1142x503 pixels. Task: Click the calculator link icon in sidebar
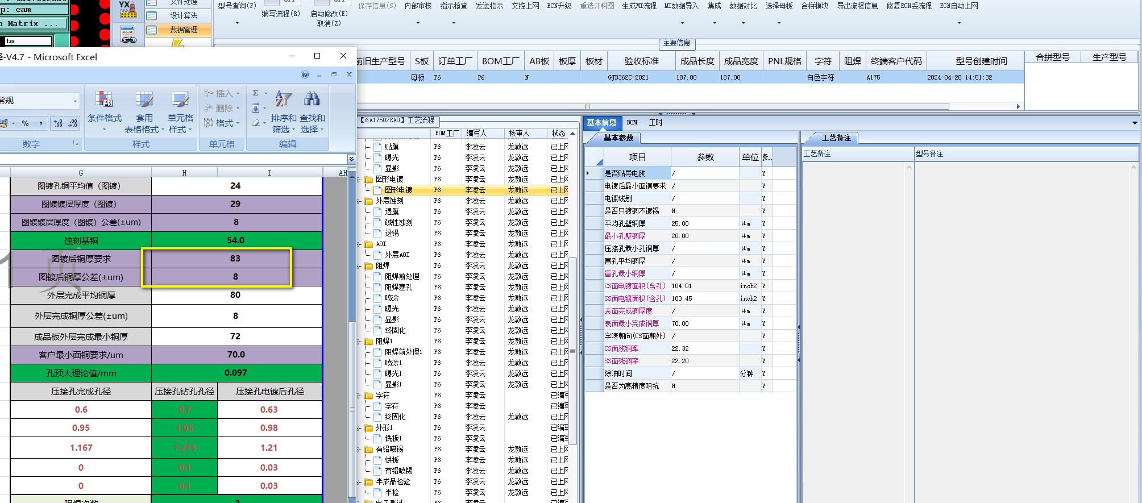coord(129,35)
